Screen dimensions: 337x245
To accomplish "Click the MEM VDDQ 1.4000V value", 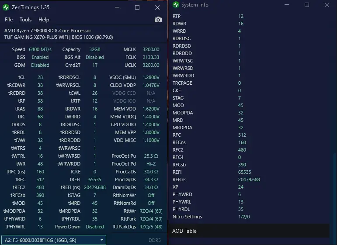I will click(x=151, y=117).
